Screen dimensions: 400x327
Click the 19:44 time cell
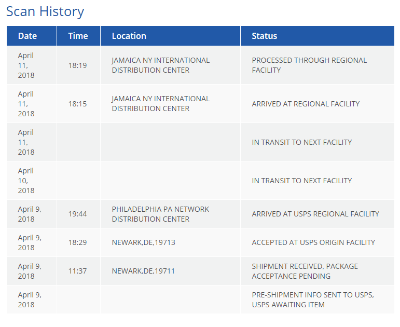[x=77, y=214]
